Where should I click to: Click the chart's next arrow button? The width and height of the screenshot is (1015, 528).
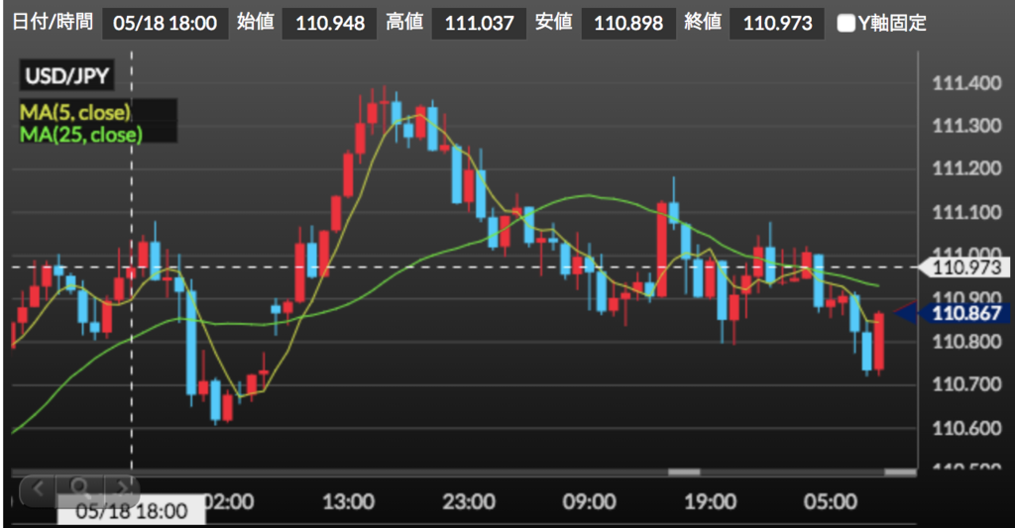pos(121,487)
